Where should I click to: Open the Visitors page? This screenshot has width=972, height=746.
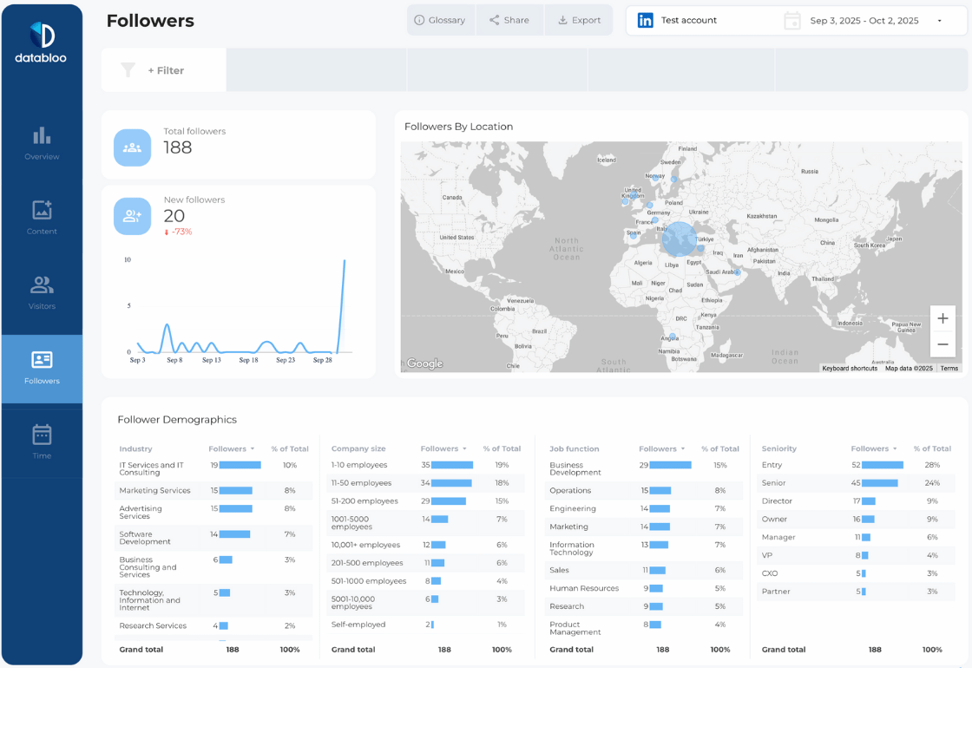pyautogui.click(x=41, y=286)
